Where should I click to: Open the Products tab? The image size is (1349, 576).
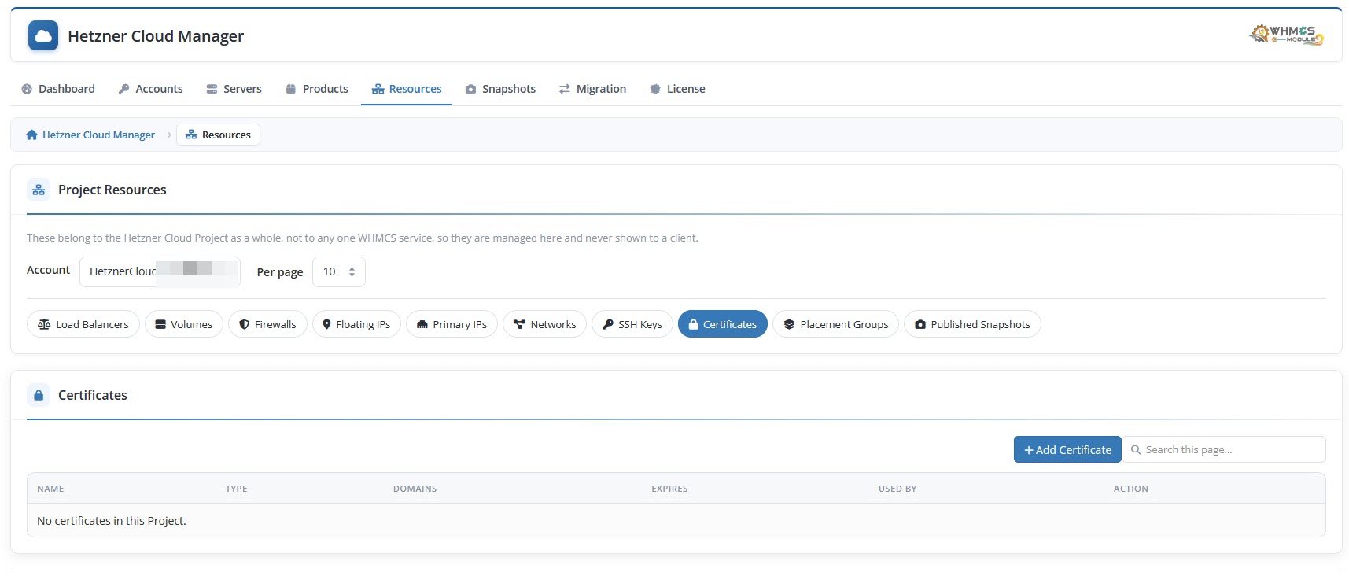(317, 89)
